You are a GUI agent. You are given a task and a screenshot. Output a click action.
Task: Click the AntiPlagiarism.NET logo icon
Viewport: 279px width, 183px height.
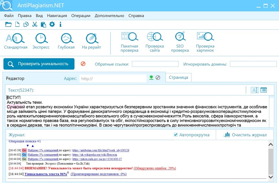[6, 5]
